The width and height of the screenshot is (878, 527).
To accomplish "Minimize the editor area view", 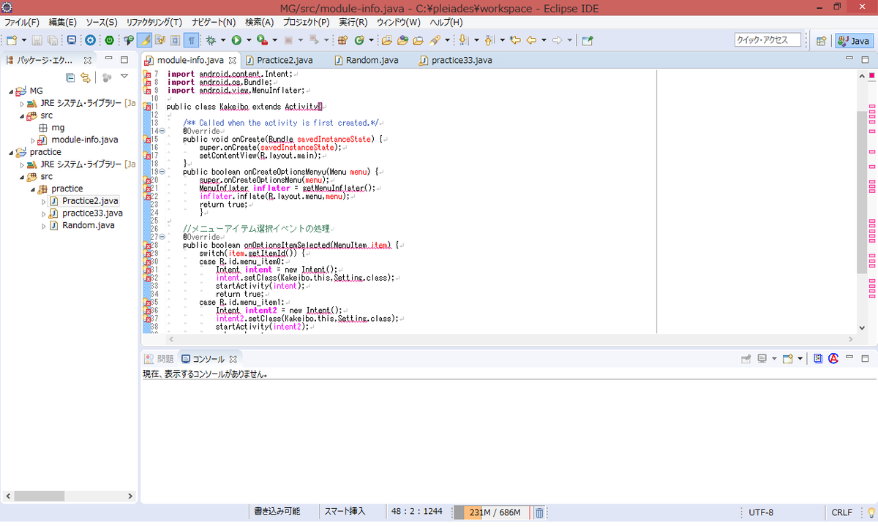I will click(849, 59).
